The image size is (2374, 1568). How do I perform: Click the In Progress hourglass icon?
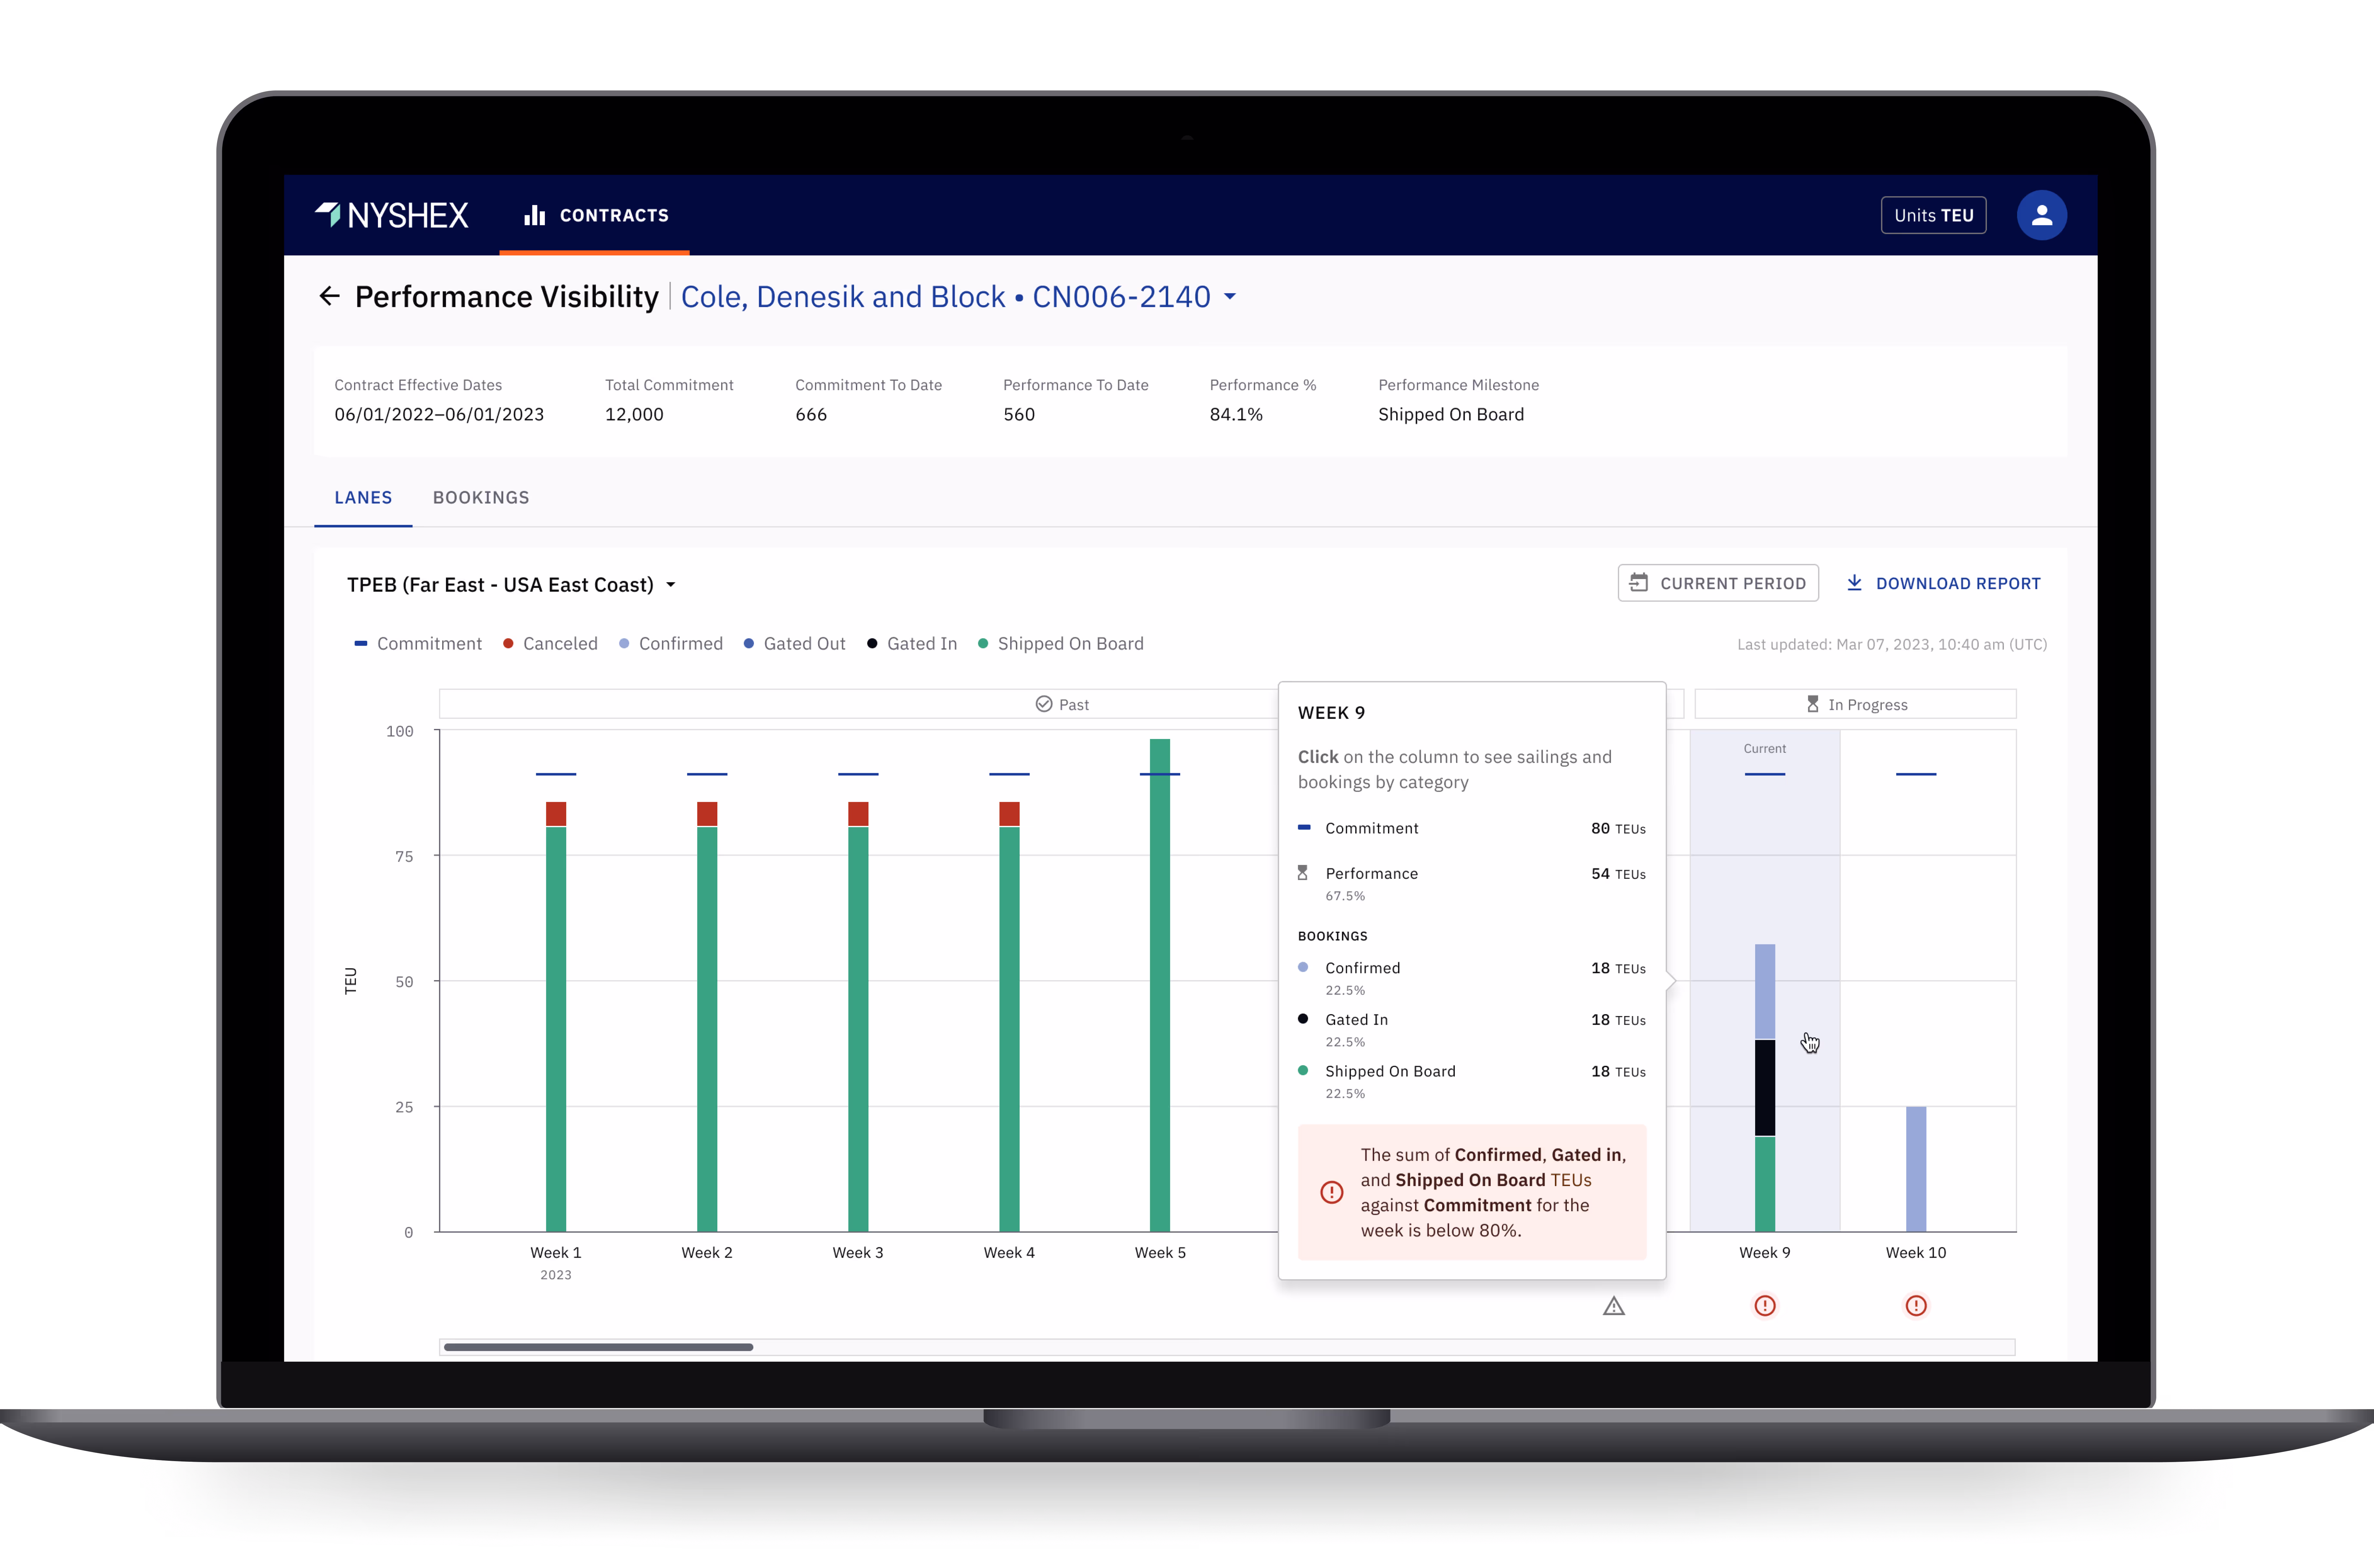tap(1813, 704)
